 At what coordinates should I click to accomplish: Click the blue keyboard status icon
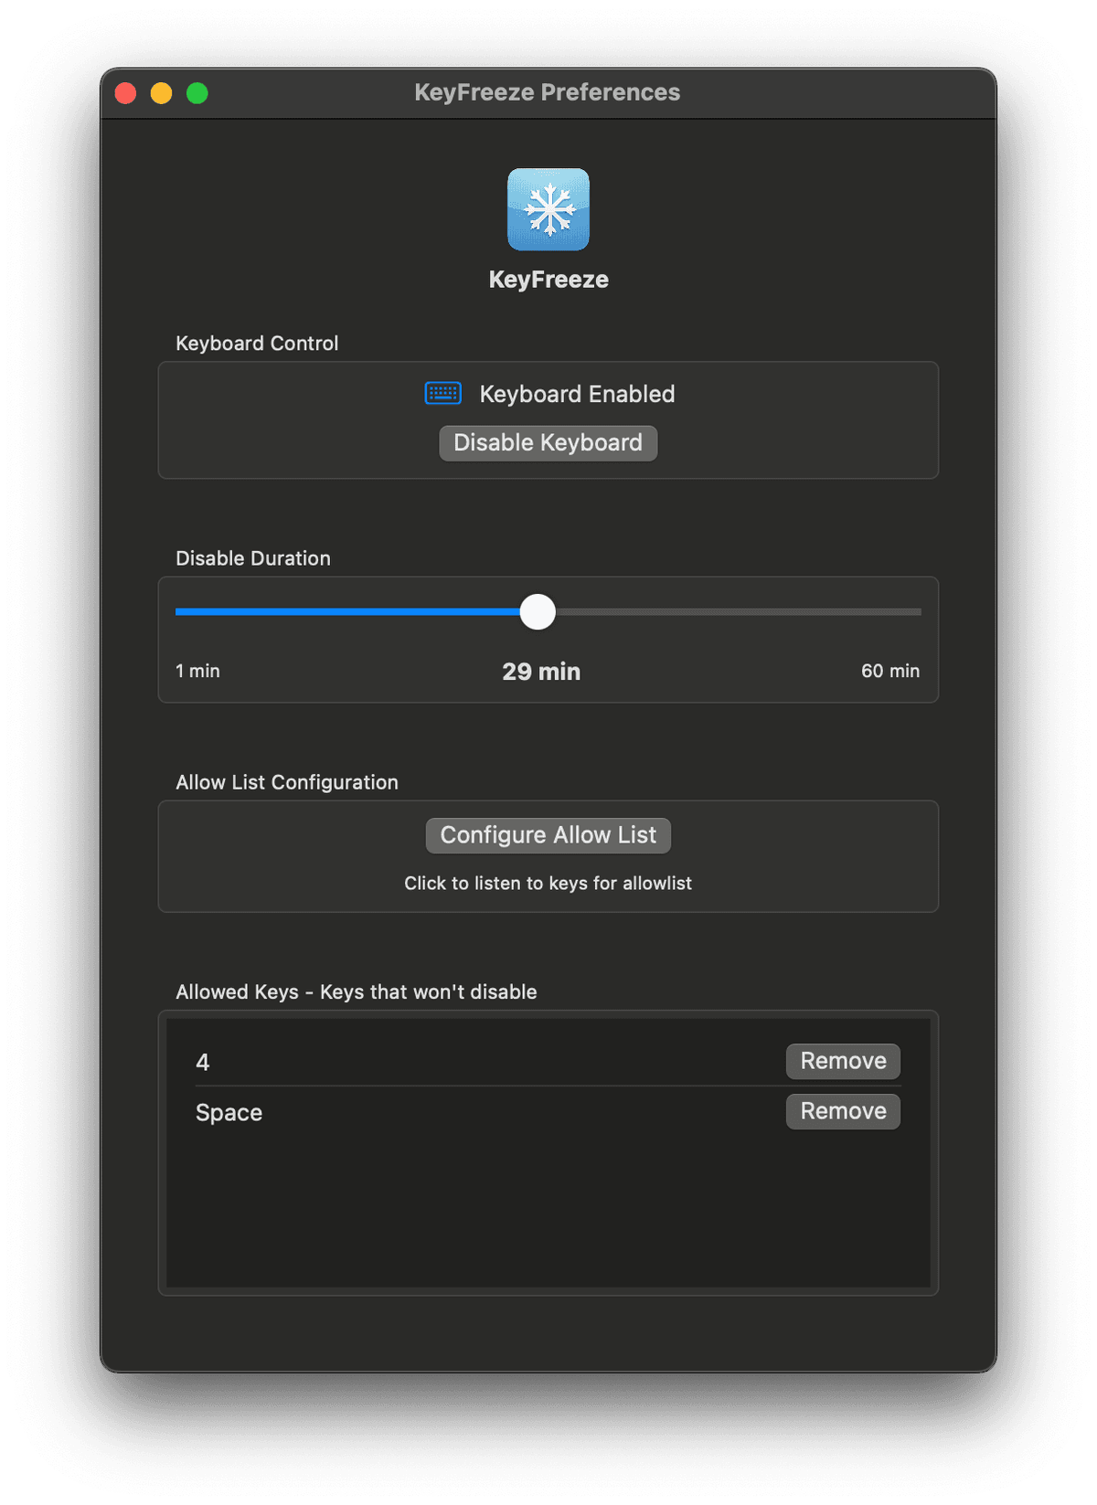(x=443, y=393)
